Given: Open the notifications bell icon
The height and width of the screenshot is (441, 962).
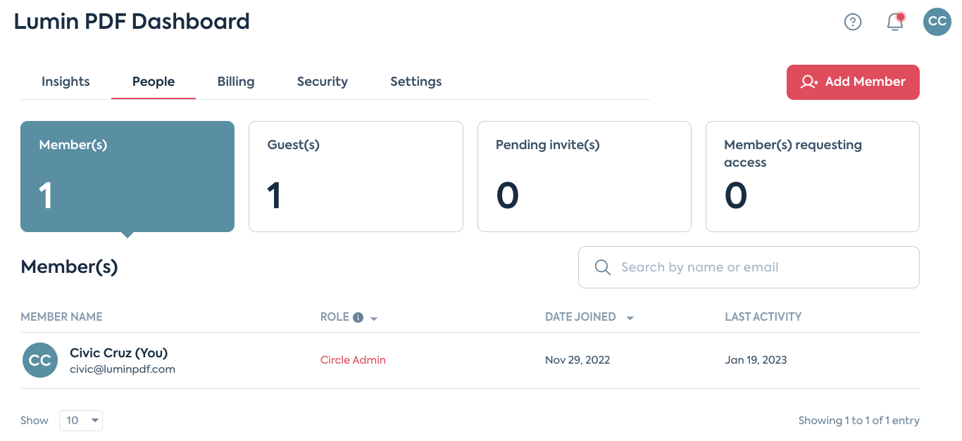Looking at the screenshot, I should [895, 22].
